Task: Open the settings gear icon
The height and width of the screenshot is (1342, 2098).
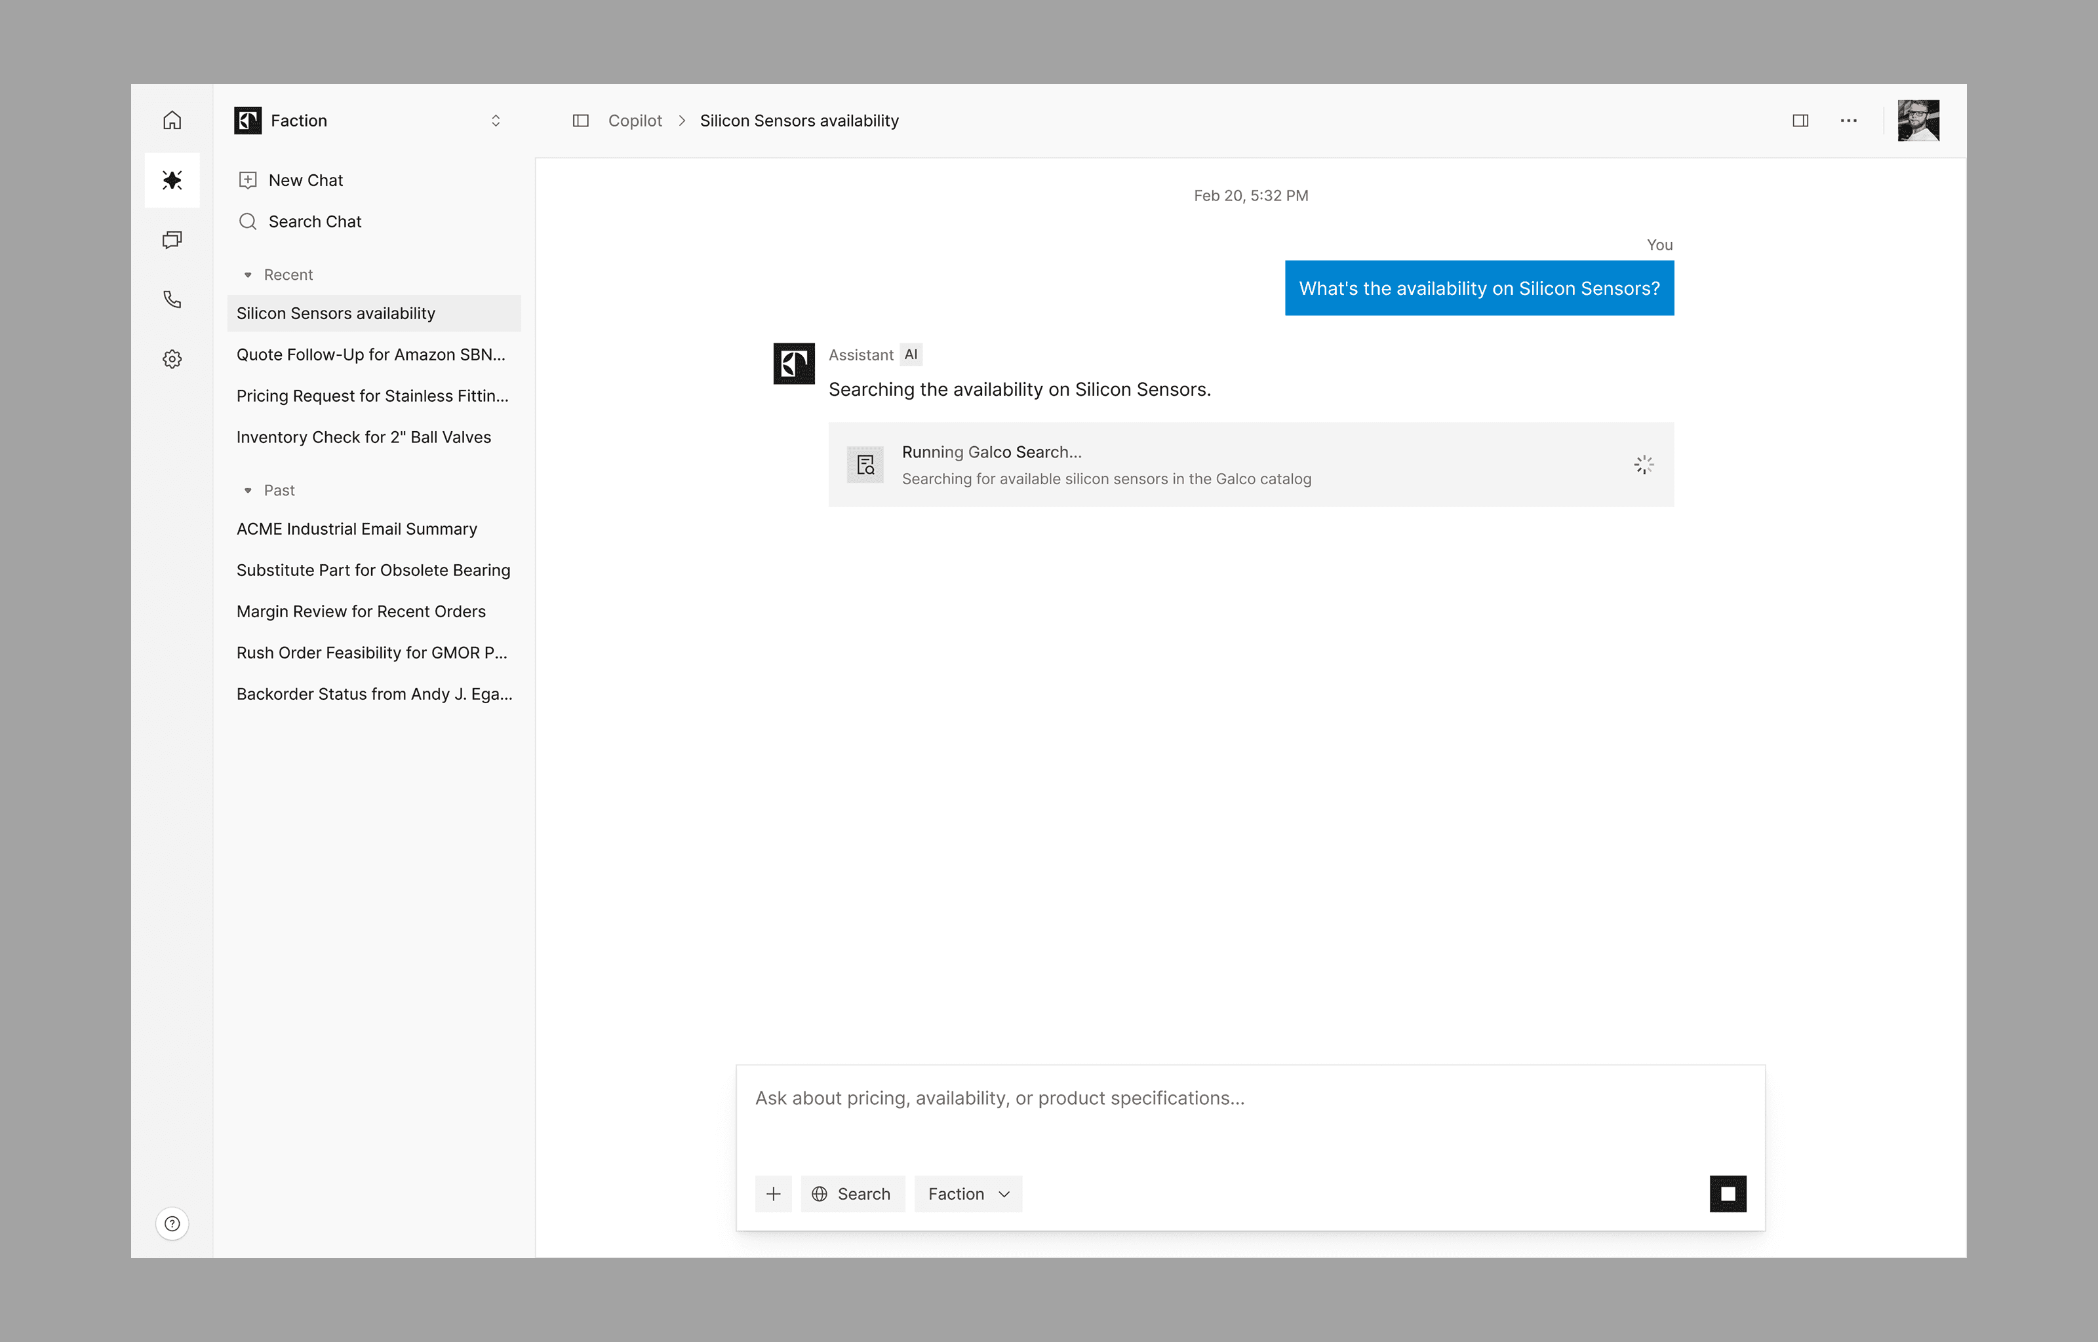Action: [x=172, y=359]
